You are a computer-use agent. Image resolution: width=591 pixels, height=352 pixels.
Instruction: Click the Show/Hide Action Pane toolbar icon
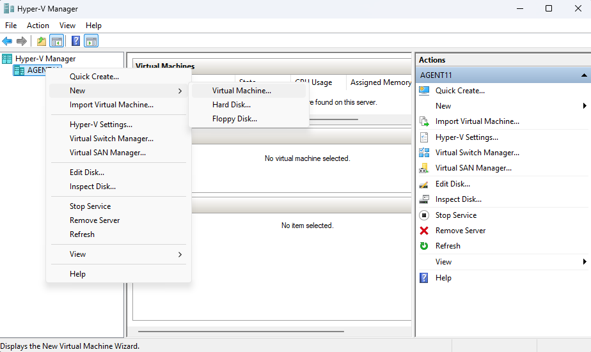91,42
